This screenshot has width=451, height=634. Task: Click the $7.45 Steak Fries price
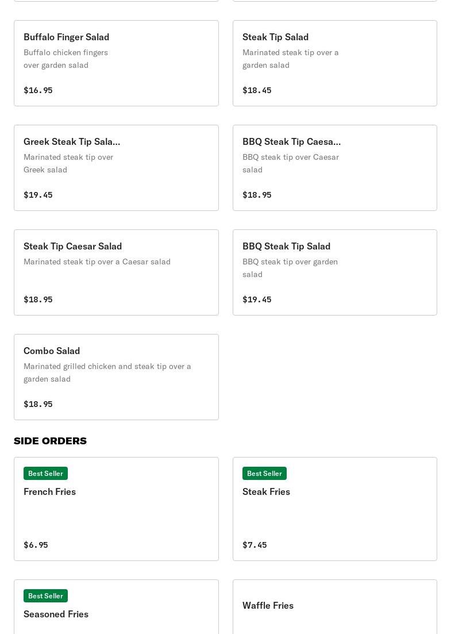click(x=255, y=545)
